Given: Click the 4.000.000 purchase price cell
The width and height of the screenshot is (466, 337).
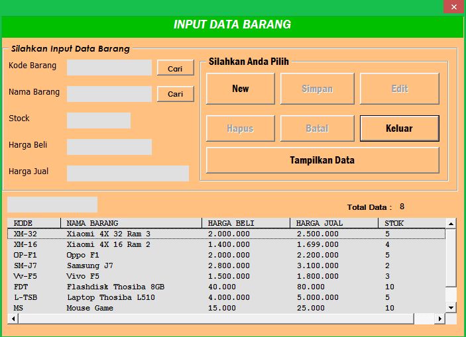Looking at the screenshot, I should click(229, 297).
